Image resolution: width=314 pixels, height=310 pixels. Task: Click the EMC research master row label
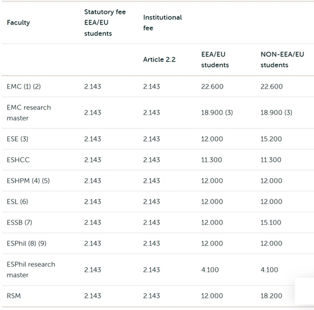29,112
